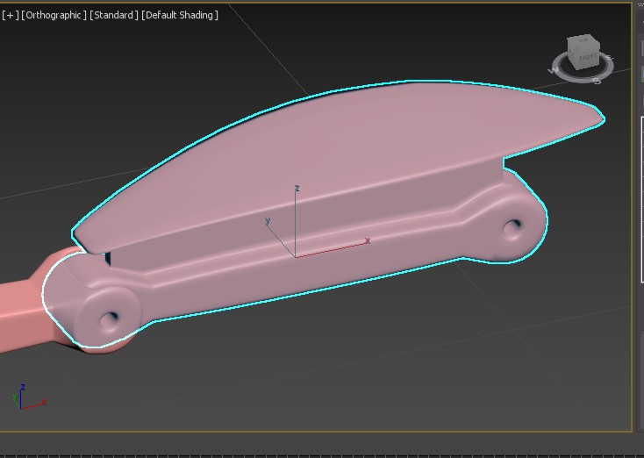Click the cyan-outlined blade guard object
Image resolution: width=644 pixels, height=458 pixels.
pyautogui.click(x=351, y=132)
